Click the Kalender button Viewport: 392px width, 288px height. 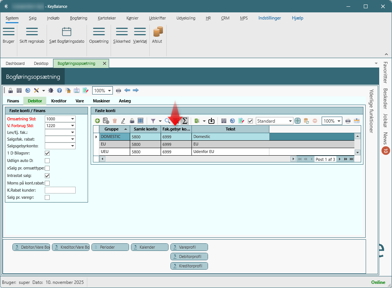point(149,247)
